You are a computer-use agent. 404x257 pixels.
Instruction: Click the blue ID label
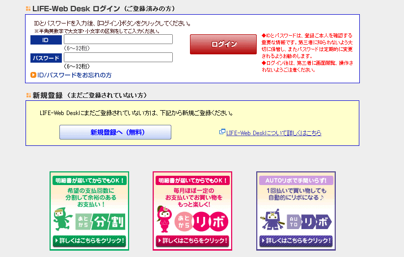click(x=46, y=40)
